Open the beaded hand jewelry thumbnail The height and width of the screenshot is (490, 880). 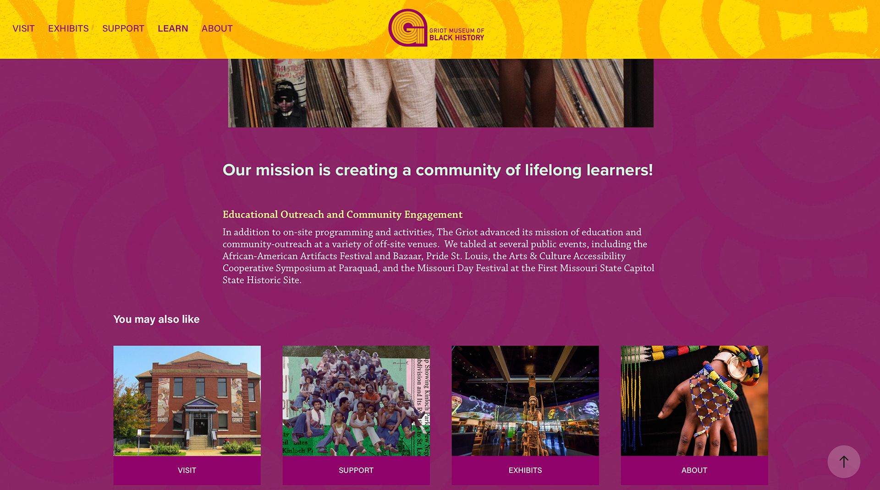[x=694, y=401]
